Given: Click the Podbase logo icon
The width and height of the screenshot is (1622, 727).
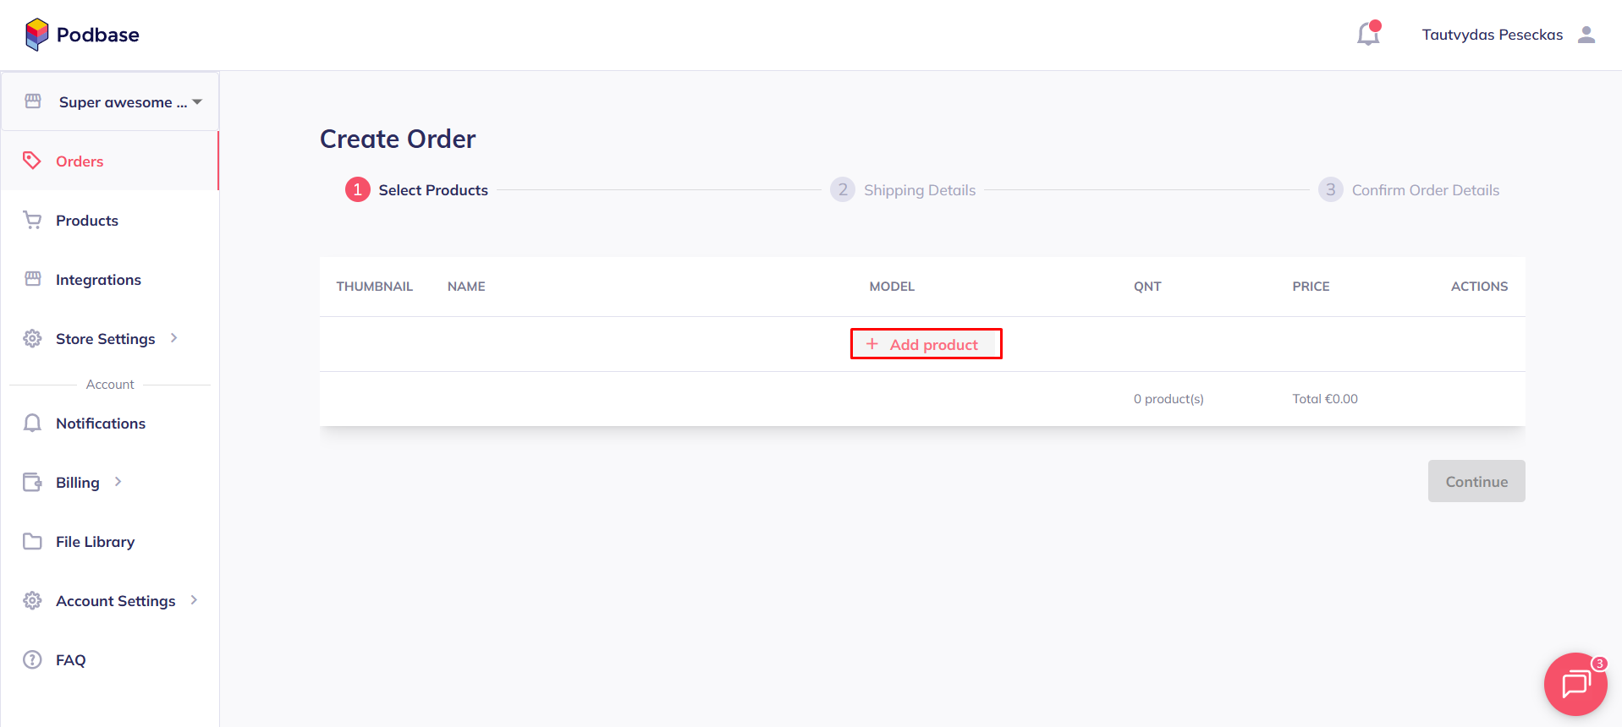Looking at the screenshot, I should [x=36, y=35].
